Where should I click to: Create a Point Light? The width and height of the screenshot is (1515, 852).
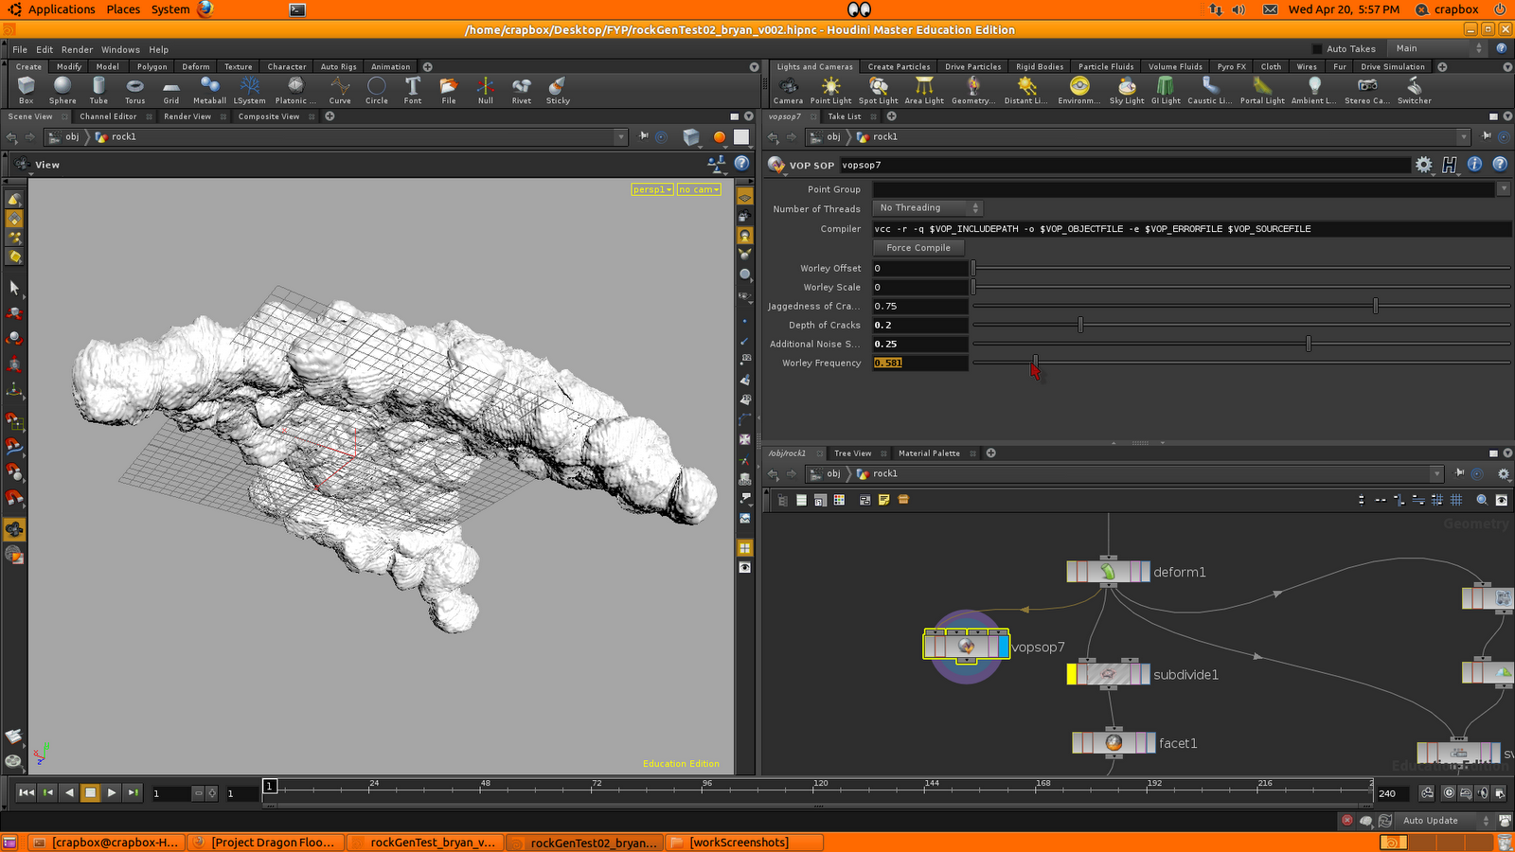click(x=830, y=90)
